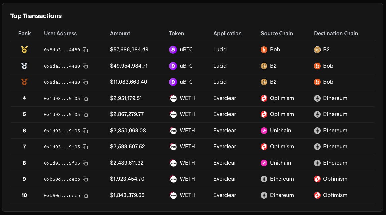386x215 pixels.
Task: Click Unichain source icon in rank 8 row
Action: point(264,163)
